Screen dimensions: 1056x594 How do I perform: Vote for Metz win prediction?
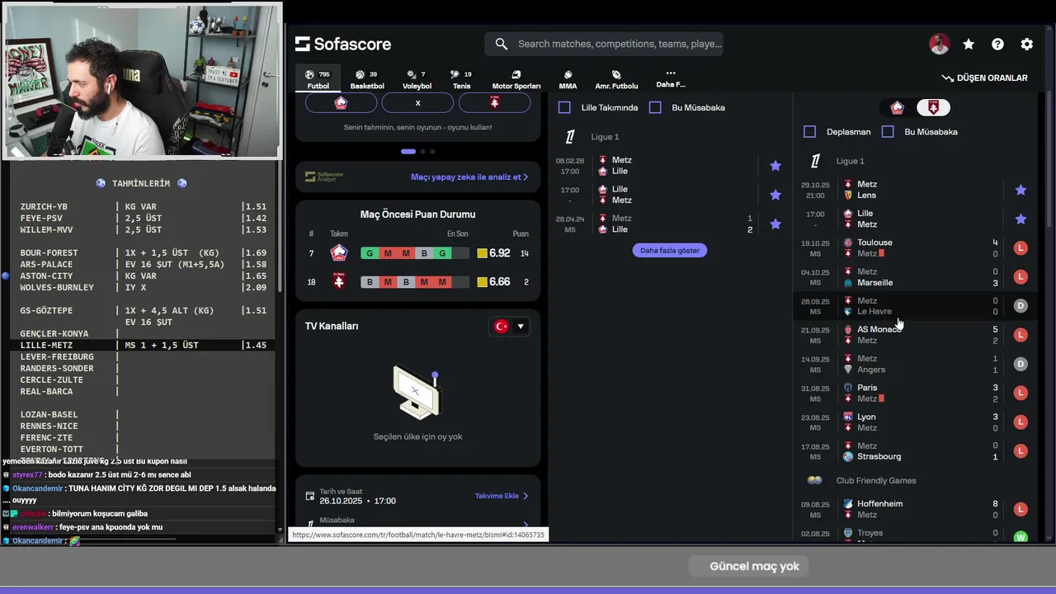pyautogui.click(x=495, y=103)
